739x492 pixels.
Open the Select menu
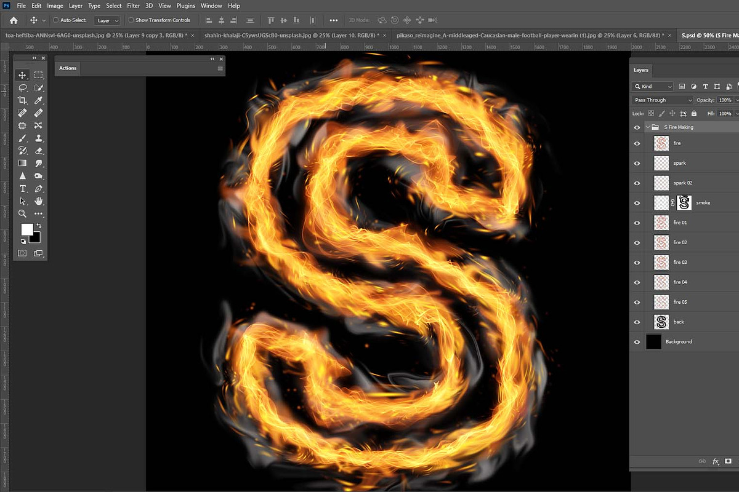point(114,6)
